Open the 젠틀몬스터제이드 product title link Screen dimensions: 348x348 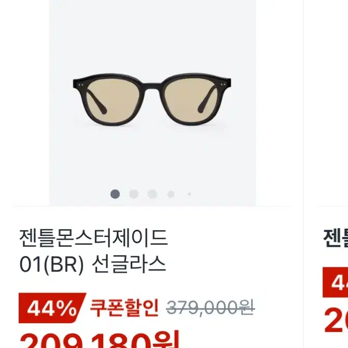93,238
